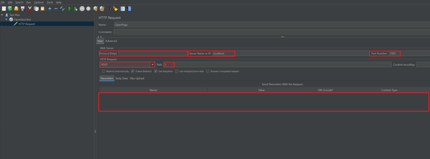This screenshot has width=430, height=159.
Task: Click the Shutdown test icon
Action: click(88, 9)
